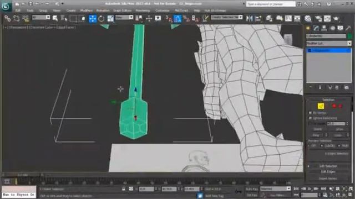The width and height of the screenshot is (355, 199).
Task: Toggle the Percent Snap button
Action: pos(186,18)
